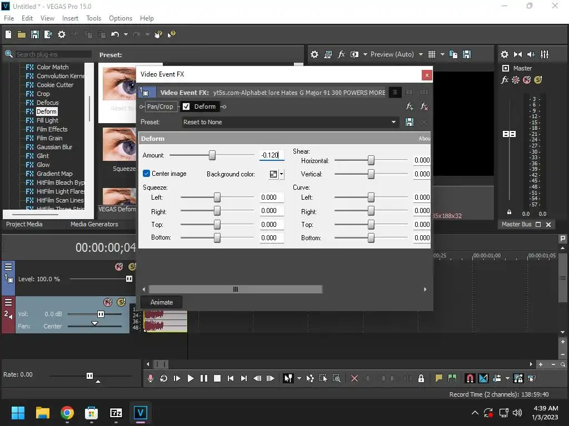Save snapshot to file in preview toolbar

click(x=467, y=54)
